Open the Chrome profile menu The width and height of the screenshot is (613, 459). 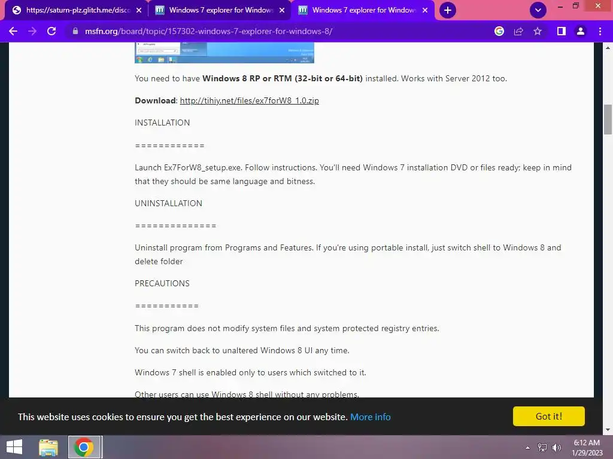pyautogui.click(x=581, y=31)
